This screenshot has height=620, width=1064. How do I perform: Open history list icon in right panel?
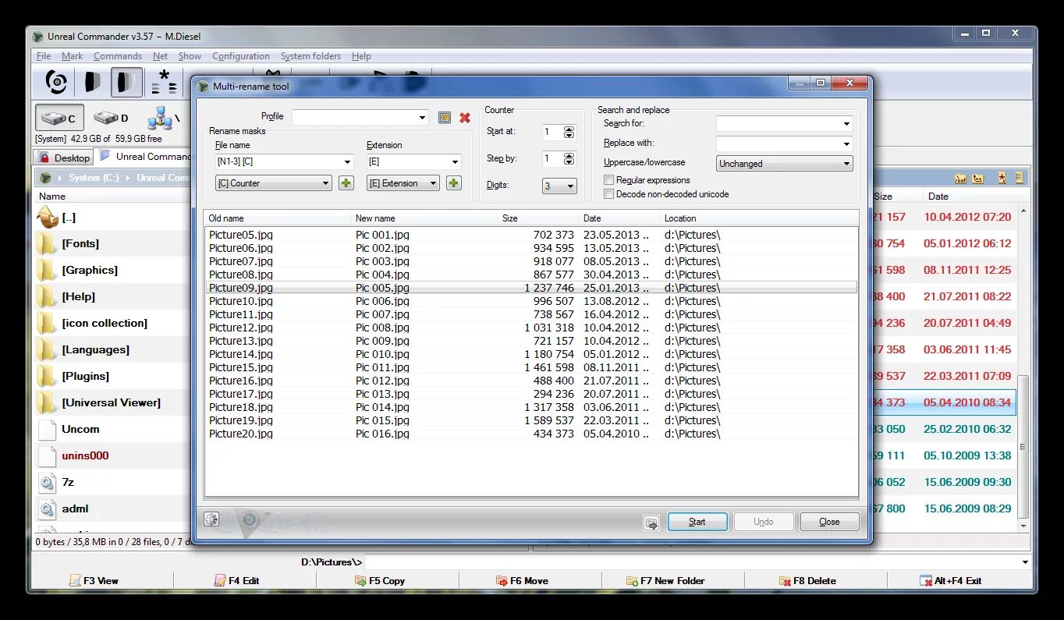coord(1019,178)
